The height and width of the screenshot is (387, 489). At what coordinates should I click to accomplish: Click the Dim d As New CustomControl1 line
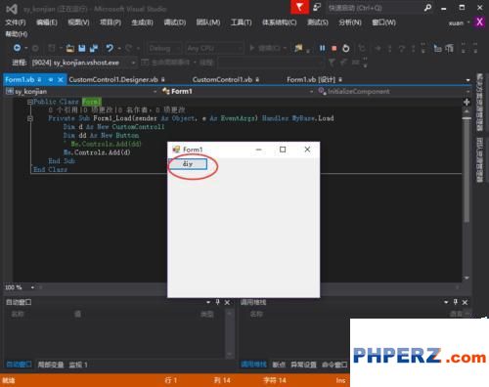click(x=113, y=127)
